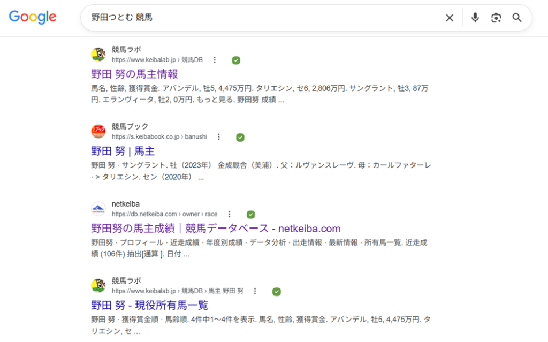Open Google Lens image search icon
This screenshot has width=548, height=342.
496,18
